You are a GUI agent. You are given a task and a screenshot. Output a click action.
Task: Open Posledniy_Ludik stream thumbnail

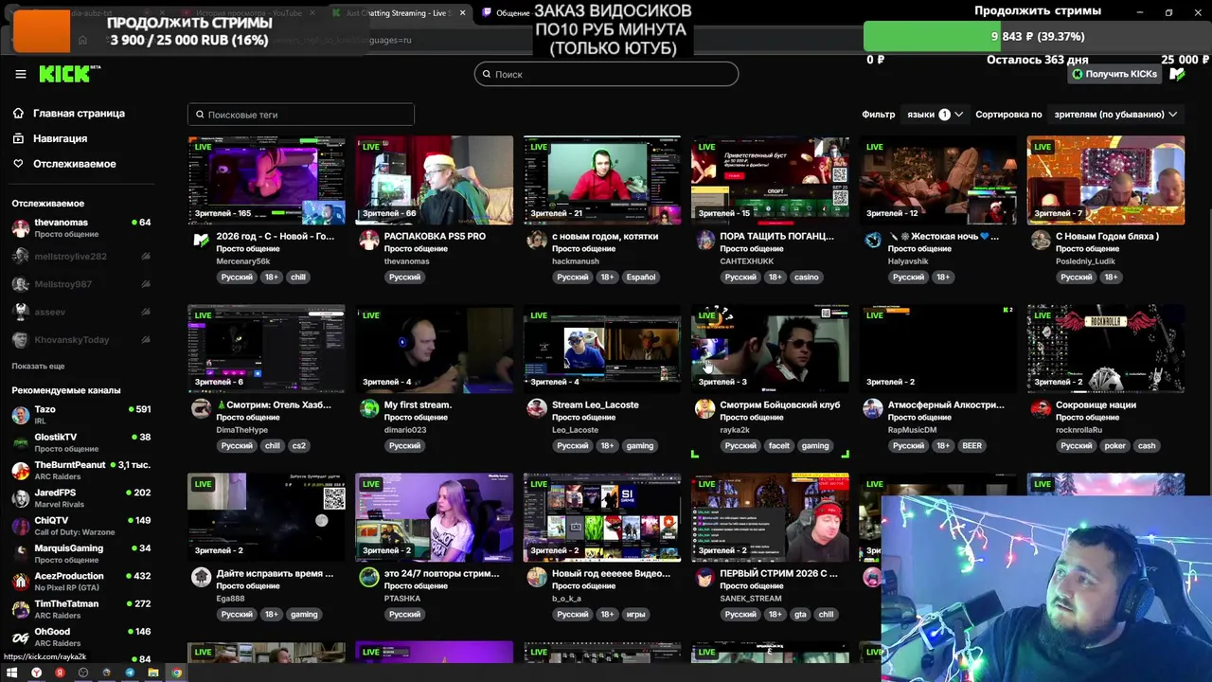[x=1106, y=180]
